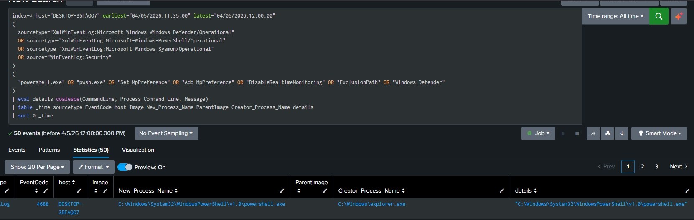The width and height of the screenshot is (694, 220).
Task: Click the Export download icon
Action: [622, 133]
